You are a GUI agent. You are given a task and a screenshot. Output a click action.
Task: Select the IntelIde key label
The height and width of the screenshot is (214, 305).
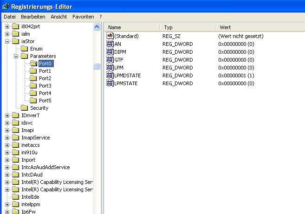(30, 197)
